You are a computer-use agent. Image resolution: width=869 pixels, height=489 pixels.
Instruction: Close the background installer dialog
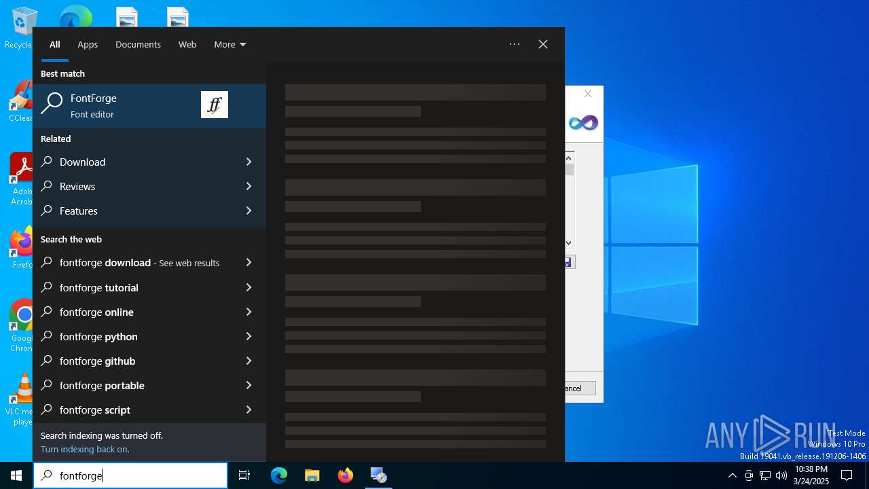click(588, 94)
